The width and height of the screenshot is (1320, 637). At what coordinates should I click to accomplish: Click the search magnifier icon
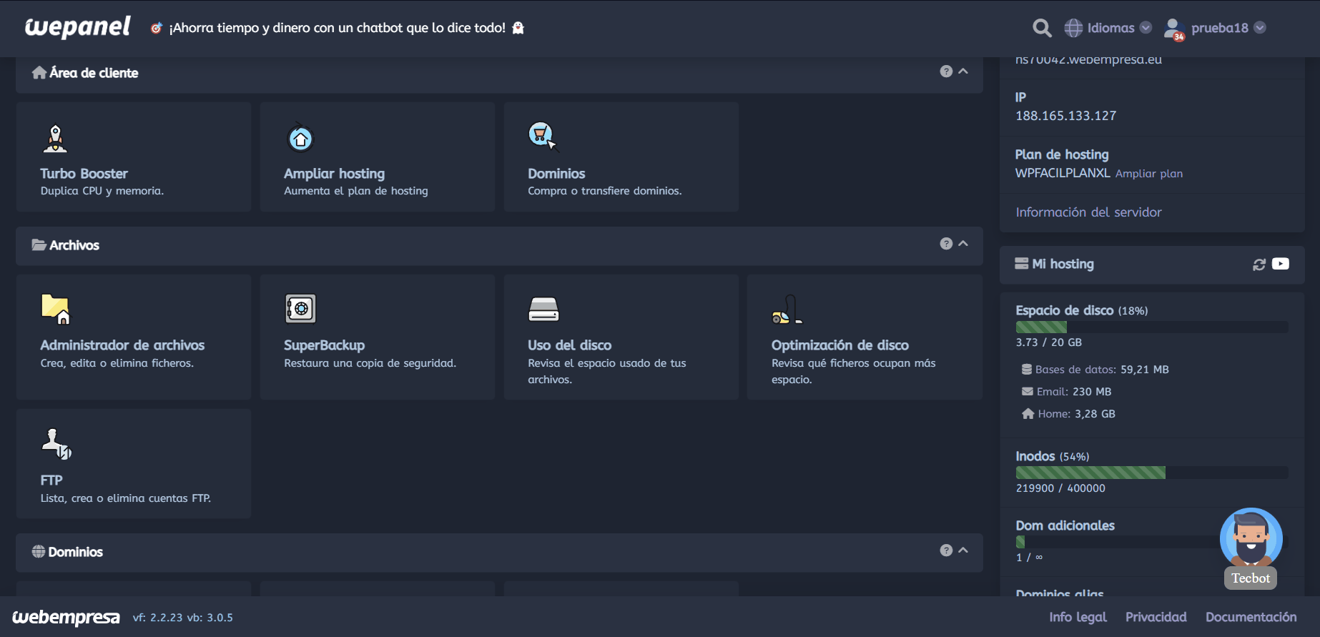coord(1042,28)
